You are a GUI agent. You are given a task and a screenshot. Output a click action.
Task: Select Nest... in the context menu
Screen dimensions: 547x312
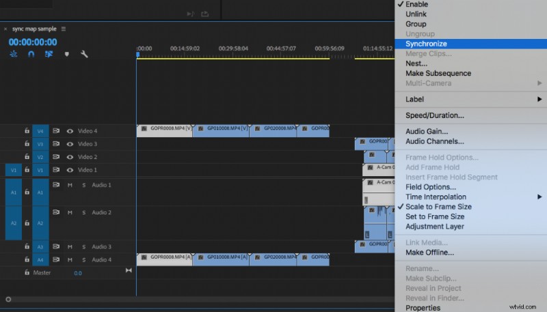[x=416, y=63]
